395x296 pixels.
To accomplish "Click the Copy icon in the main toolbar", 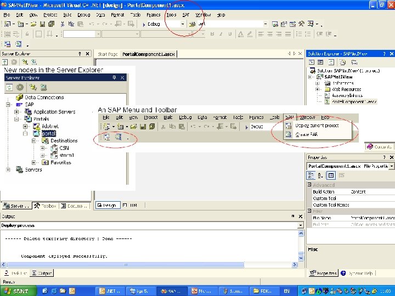I will click(71, 24).
